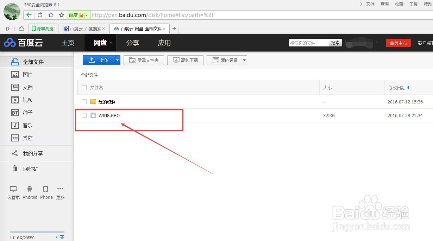Click the 上传 upload button

(x=99, y=60)
